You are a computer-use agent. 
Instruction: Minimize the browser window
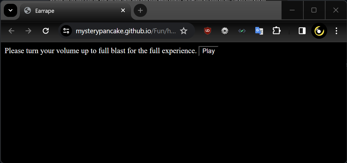[x=292, y=10]
